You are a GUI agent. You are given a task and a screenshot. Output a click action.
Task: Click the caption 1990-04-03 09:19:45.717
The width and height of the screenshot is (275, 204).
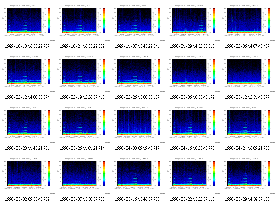(x=137, y=148)
